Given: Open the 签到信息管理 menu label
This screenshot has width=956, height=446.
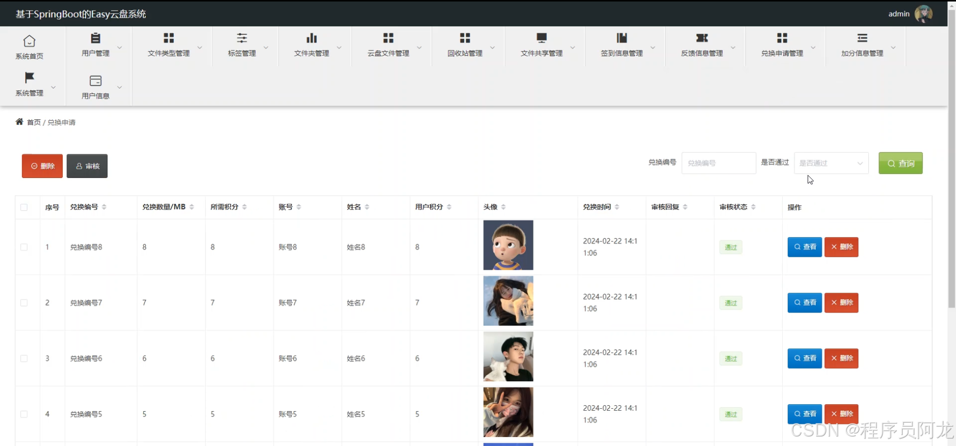Looking at the screenshot, I should [622, 53].
